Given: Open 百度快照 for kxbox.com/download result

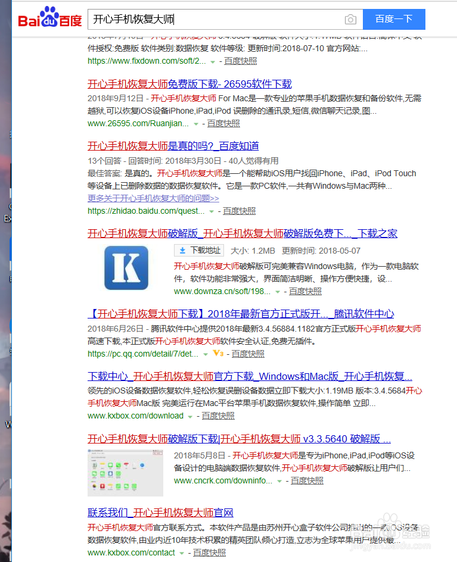Looking at the screenshot, I should click(x=218, y=416).
